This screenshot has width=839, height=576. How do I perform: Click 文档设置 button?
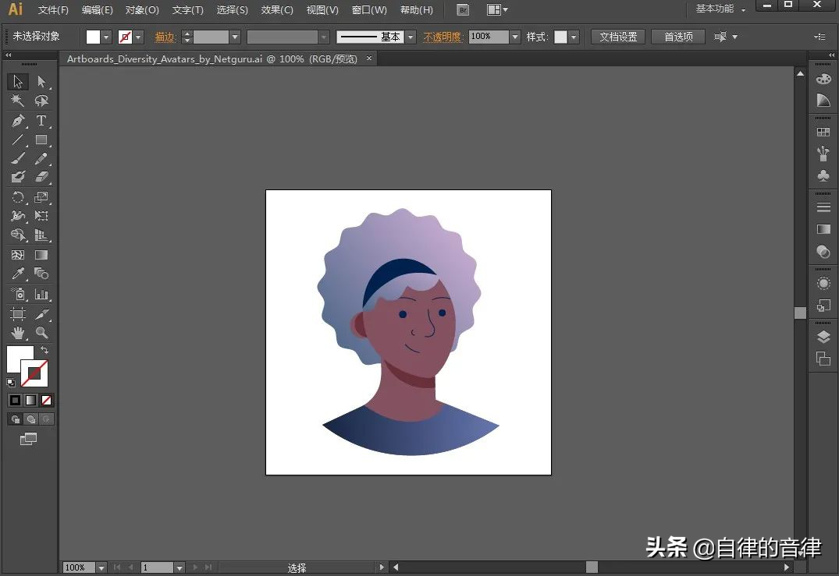(618, 37)
